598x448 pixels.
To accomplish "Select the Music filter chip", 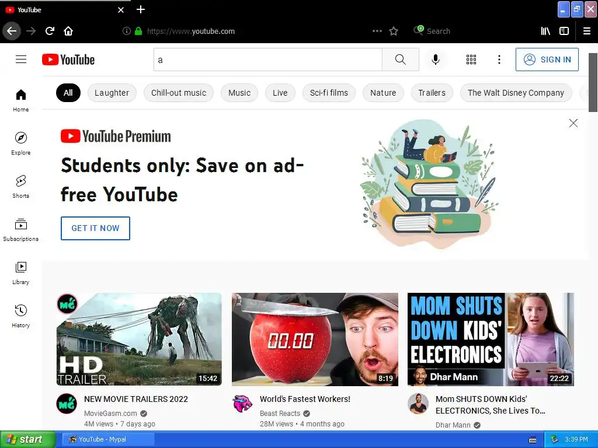I will (239, 93).
